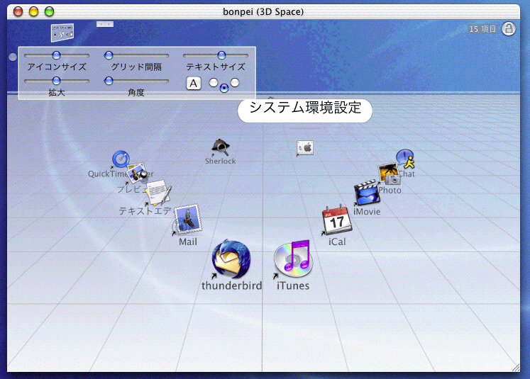The image size is (530, 379).
Task: Select the bottom label position radio button
Action: (x=224, y=88)
